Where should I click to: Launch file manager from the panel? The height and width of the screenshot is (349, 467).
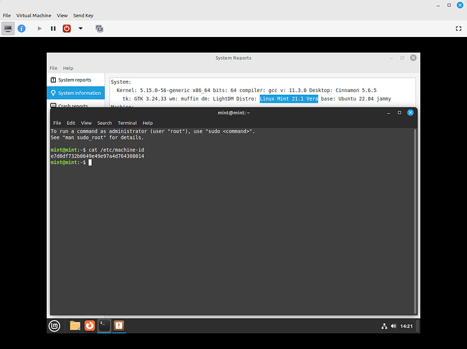(75, 325)
